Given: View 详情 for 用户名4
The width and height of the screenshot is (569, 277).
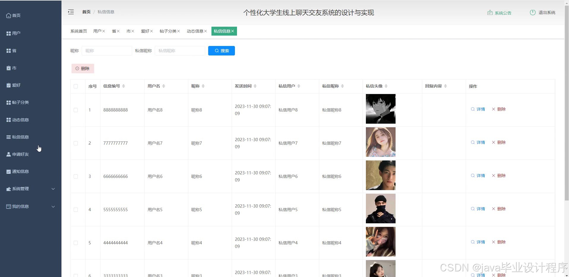Looking at the screenshot, I should 478,242.
